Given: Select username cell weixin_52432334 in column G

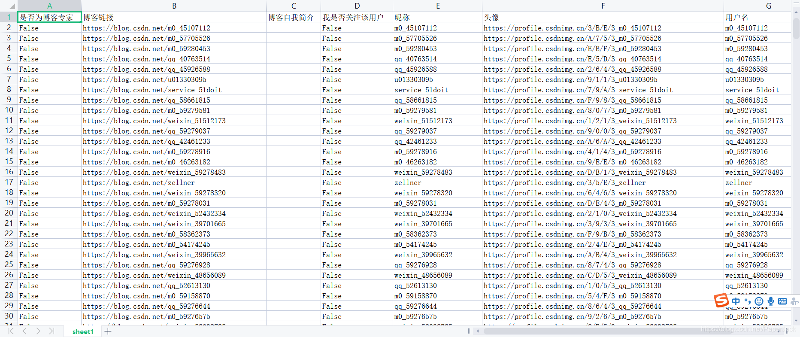Looking at the screenshot, I should pyautogui.click(x=758, y=213).
